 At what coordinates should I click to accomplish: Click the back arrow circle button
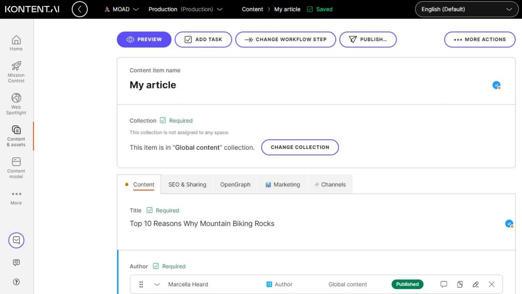(x=80, y=9)
